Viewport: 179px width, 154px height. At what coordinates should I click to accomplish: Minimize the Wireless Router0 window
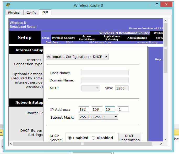pos(150,5)
